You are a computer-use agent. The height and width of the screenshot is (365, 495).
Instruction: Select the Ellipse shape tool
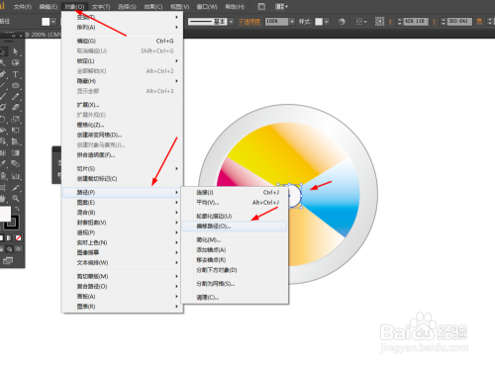[16, 85]
